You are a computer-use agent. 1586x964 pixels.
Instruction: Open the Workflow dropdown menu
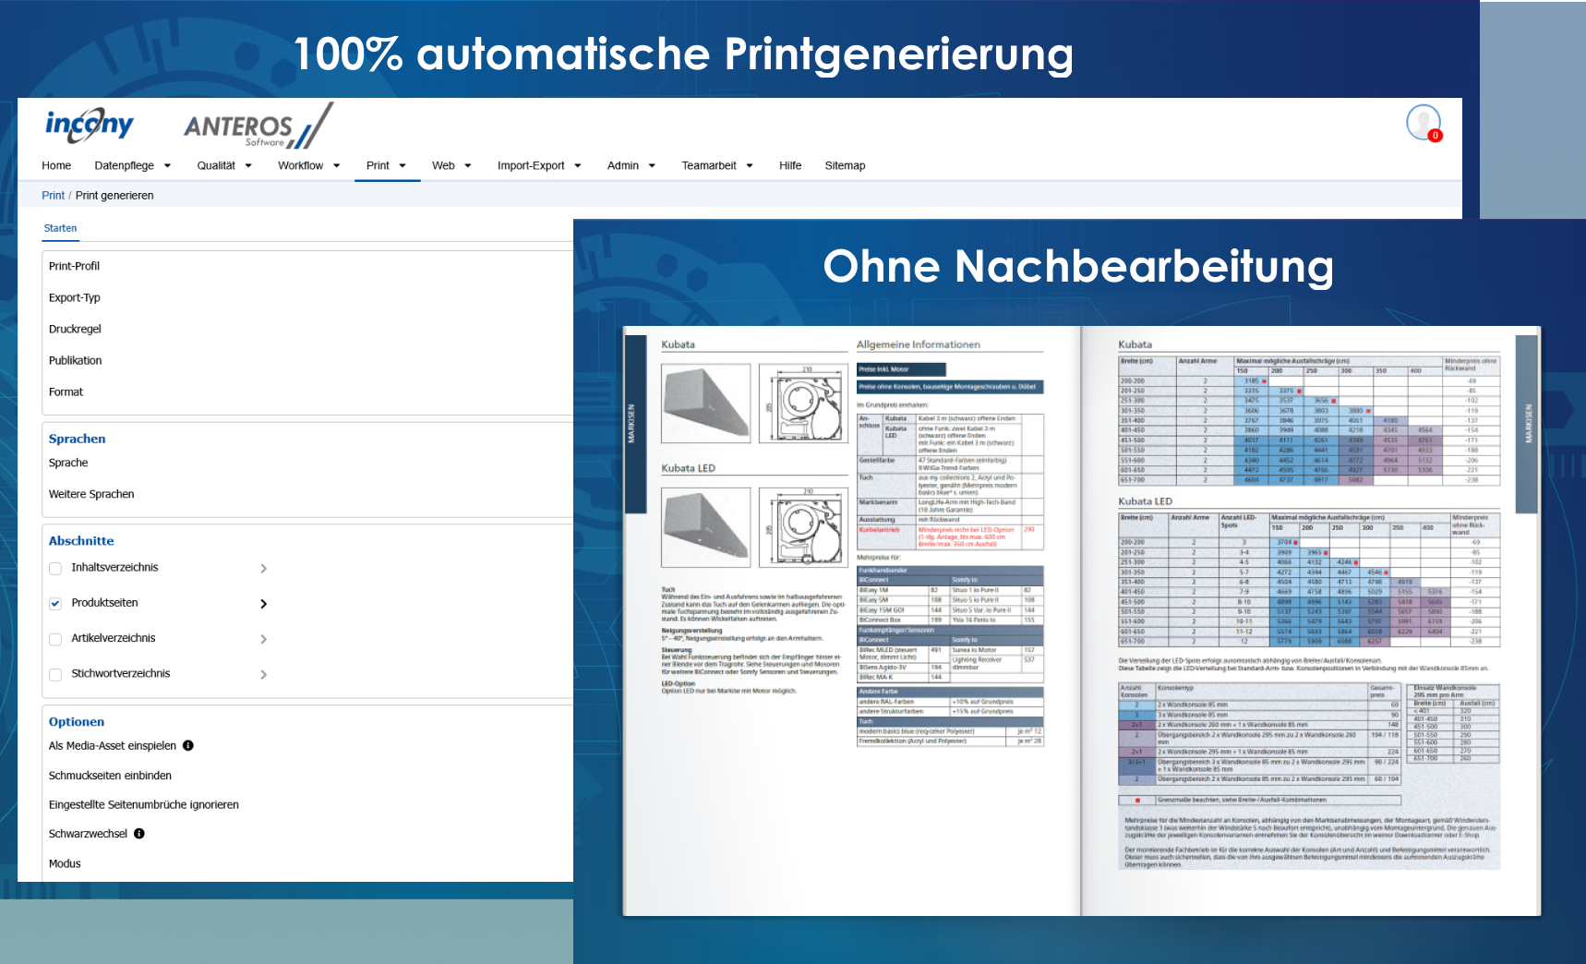(309, 165)
